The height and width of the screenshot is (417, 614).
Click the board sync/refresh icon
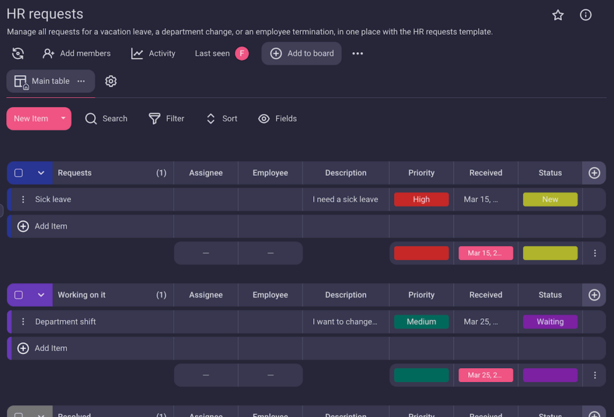click(18, 53)
